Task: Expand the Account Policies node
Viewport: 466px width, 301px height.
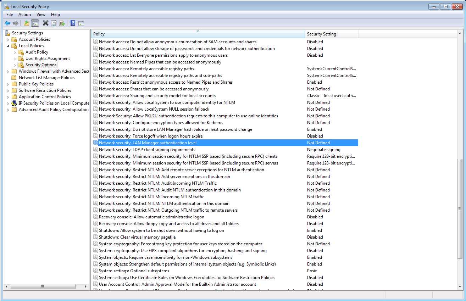Action: [x=8, y=39]
